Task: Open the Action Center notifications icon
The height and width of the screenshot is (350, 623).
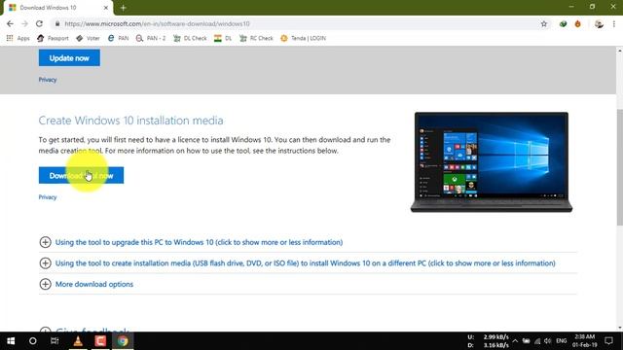Action: 608,341
